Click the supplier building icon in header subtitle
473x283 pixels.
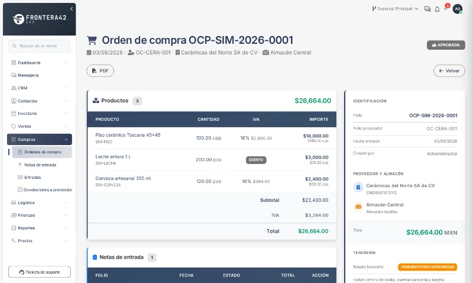pos(178,53)
